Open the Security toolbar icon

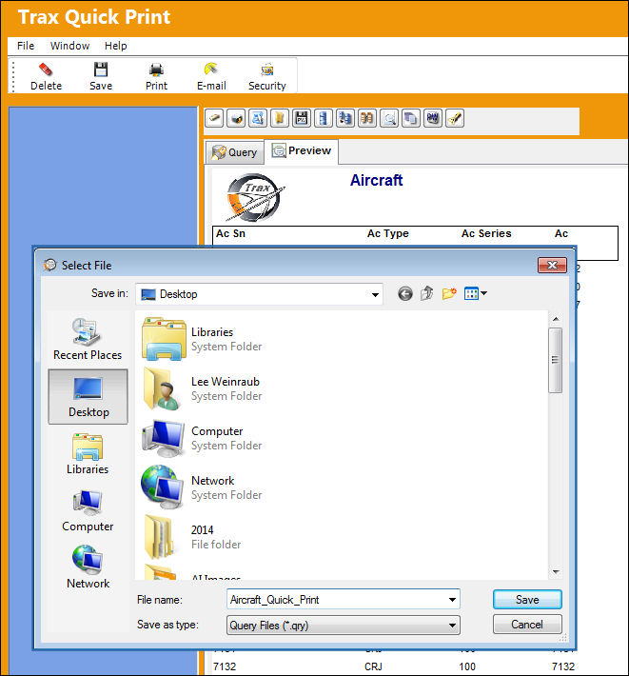(267, 70)
